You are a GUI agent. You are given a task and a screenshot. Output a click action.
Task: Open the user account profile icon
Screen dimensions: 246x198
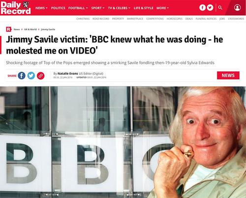237,7
